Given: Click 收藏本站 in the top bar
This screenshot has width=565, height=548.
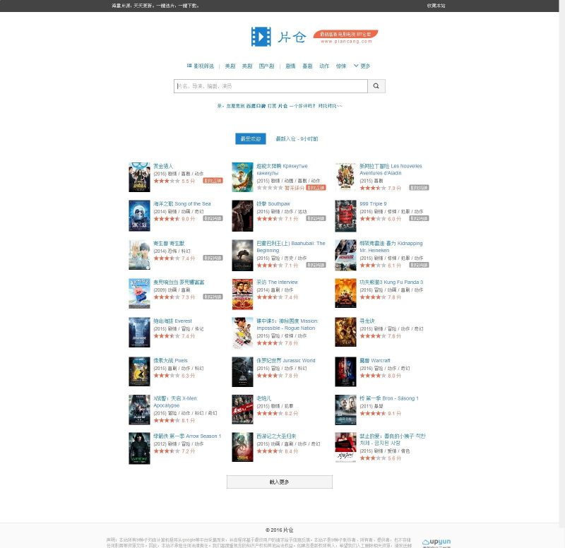Looking at the screenshot, I should click(436, 6).
